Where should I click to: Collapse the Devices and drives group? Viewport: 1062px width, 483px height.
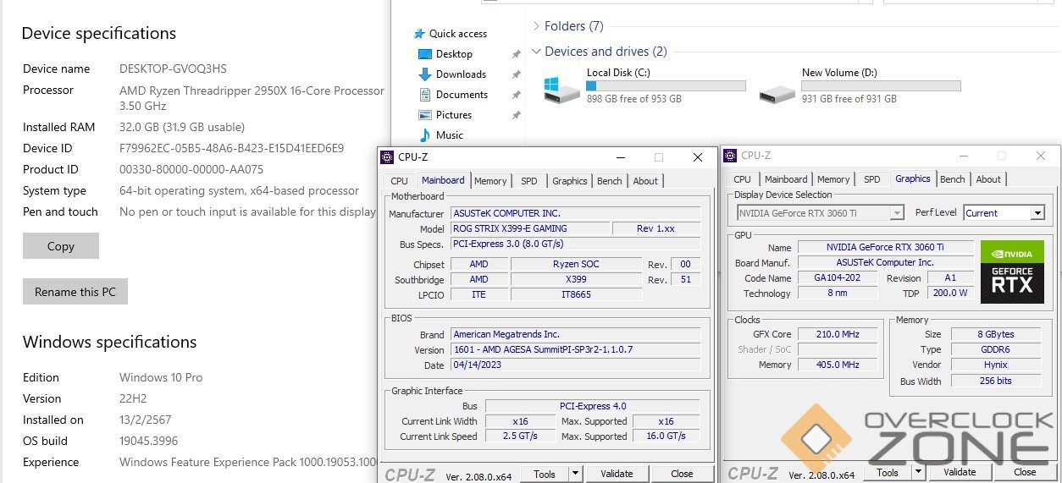pyautogui.click(x=536, y=52)
